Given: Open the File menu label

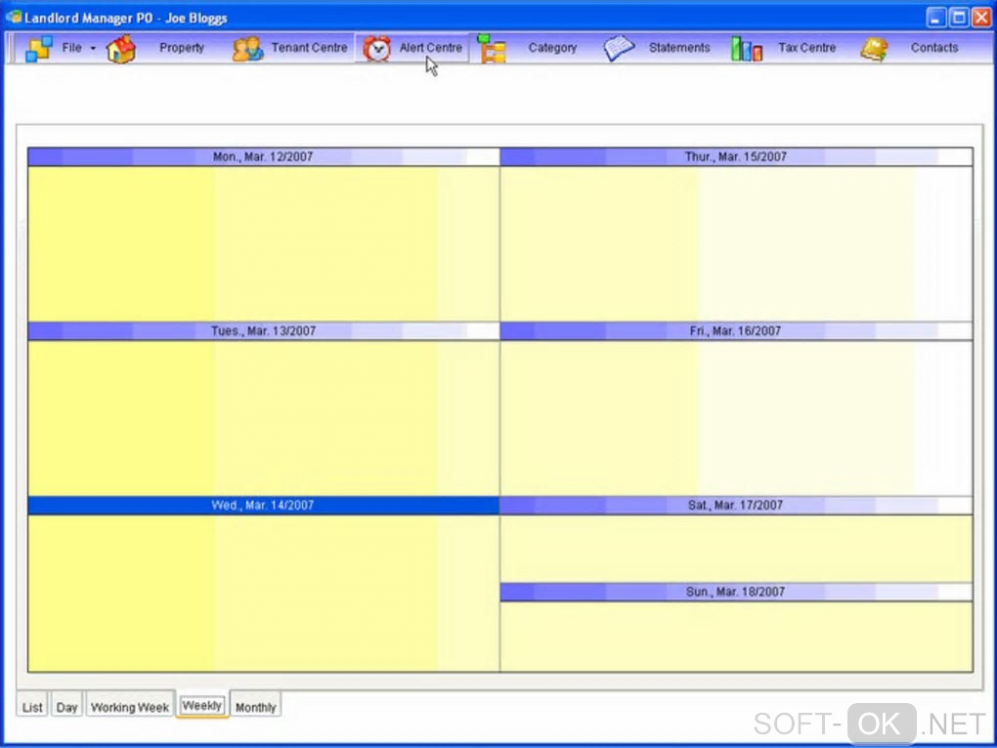Looking at the screenshot, I should pos(71,48).
